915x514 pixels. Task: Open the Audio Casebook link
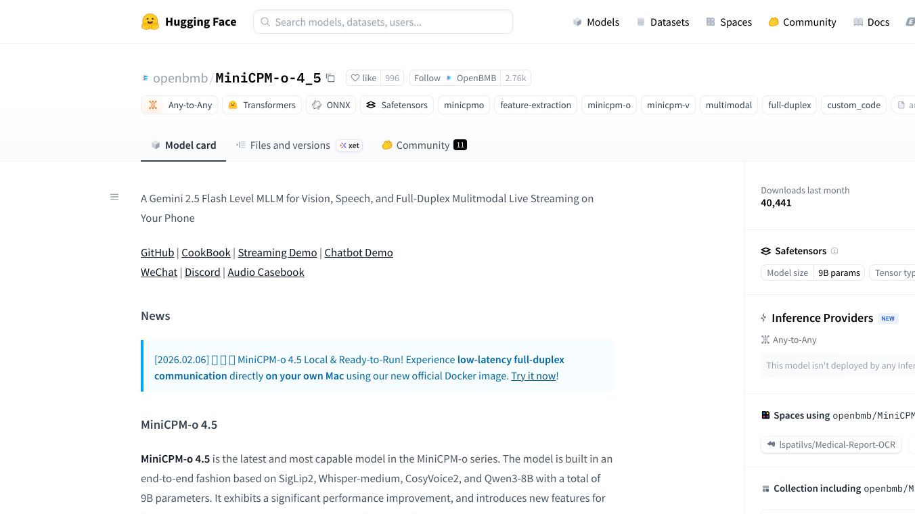(x=266, y=272)
